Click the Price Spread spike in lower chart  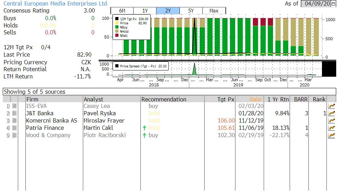tap(195, 69)
